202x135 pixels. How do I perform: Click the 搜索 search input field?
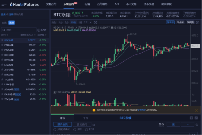19,30
